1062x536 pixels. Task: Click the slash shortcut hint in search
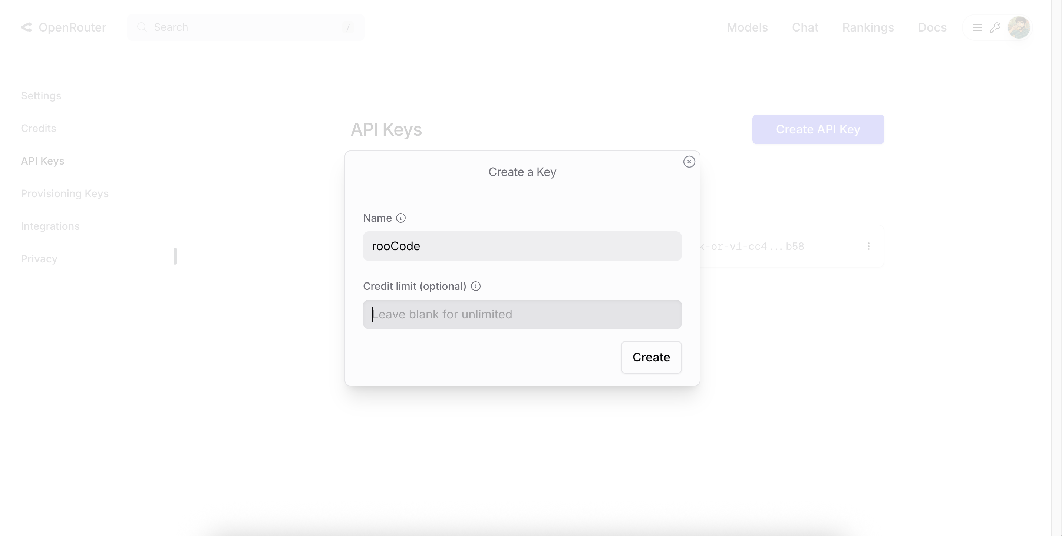point(348,27)
